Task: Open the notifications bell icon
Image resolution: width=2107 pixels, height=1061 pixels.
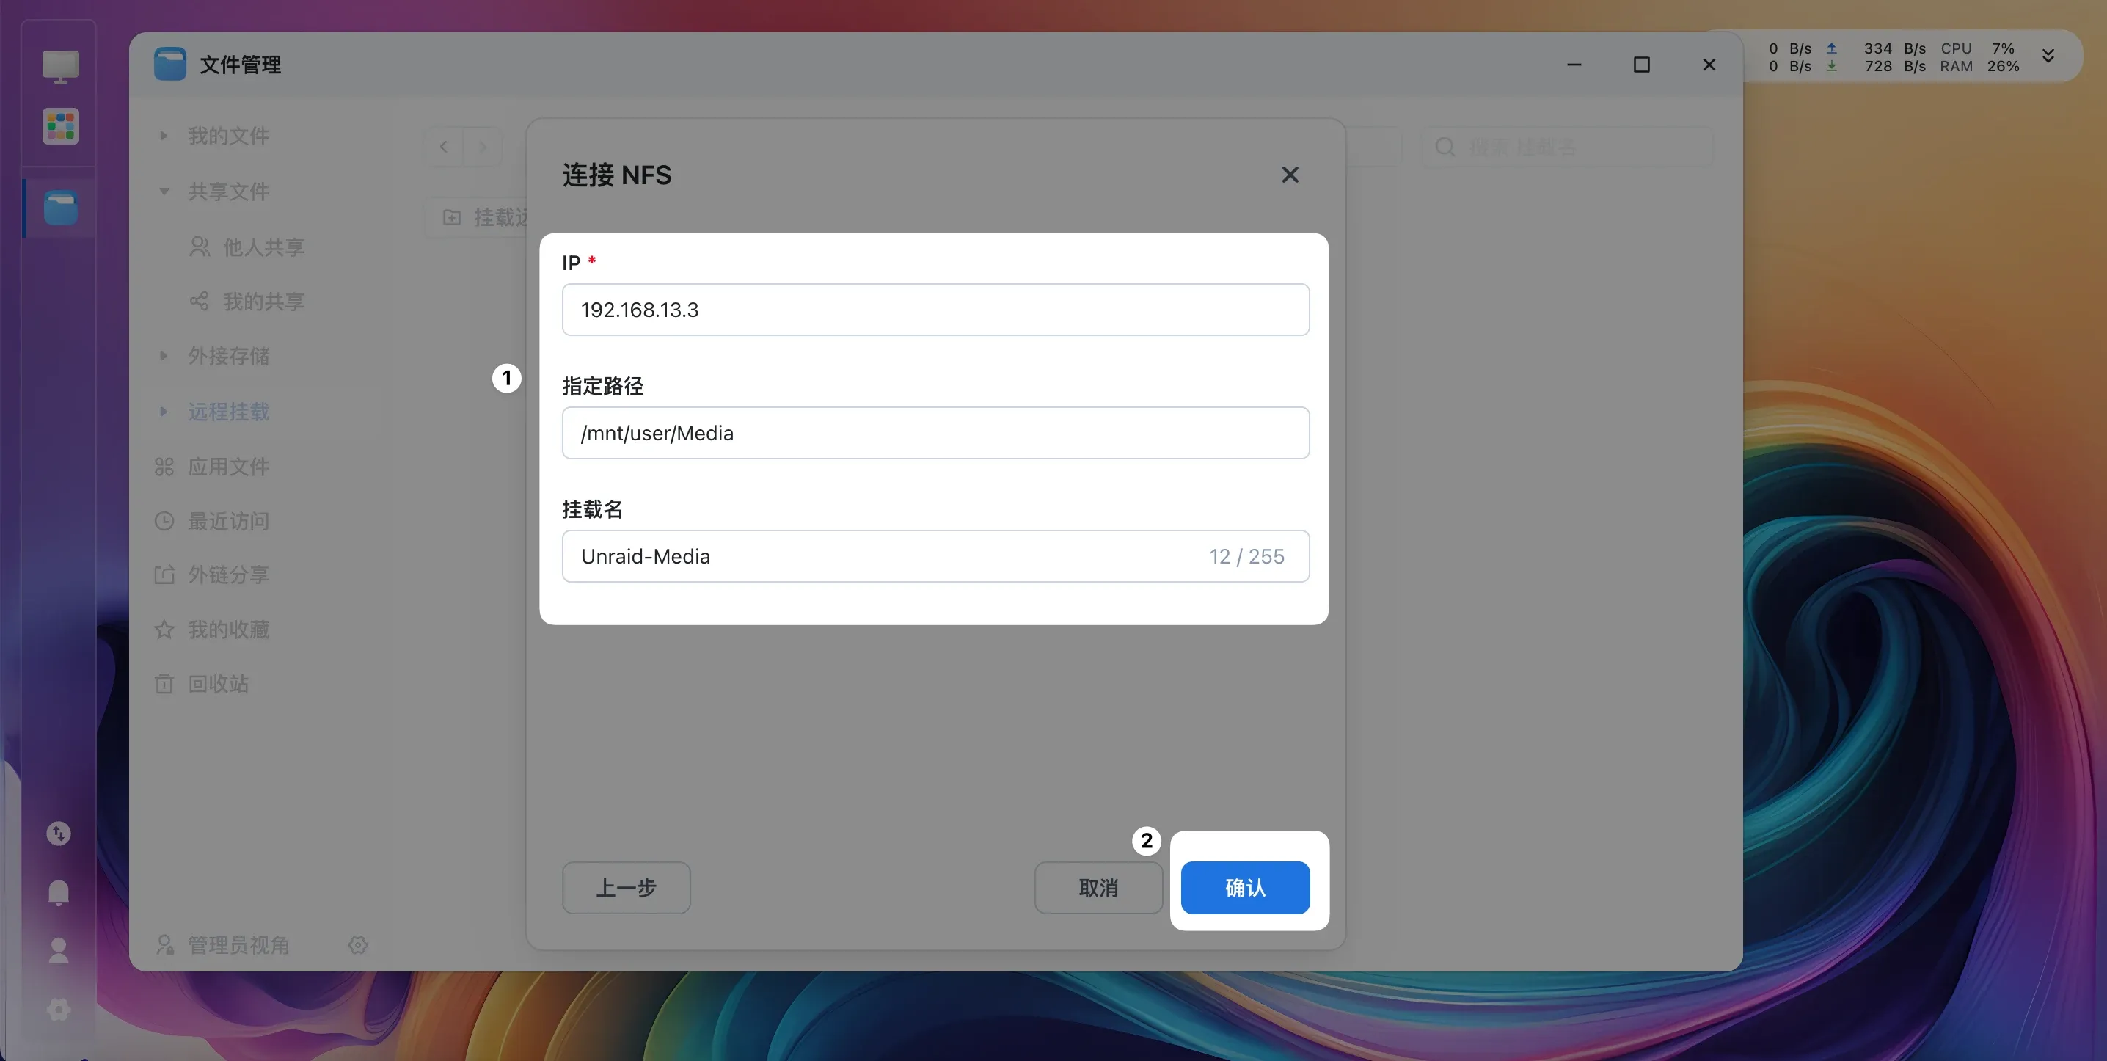Action: (59, 892)
